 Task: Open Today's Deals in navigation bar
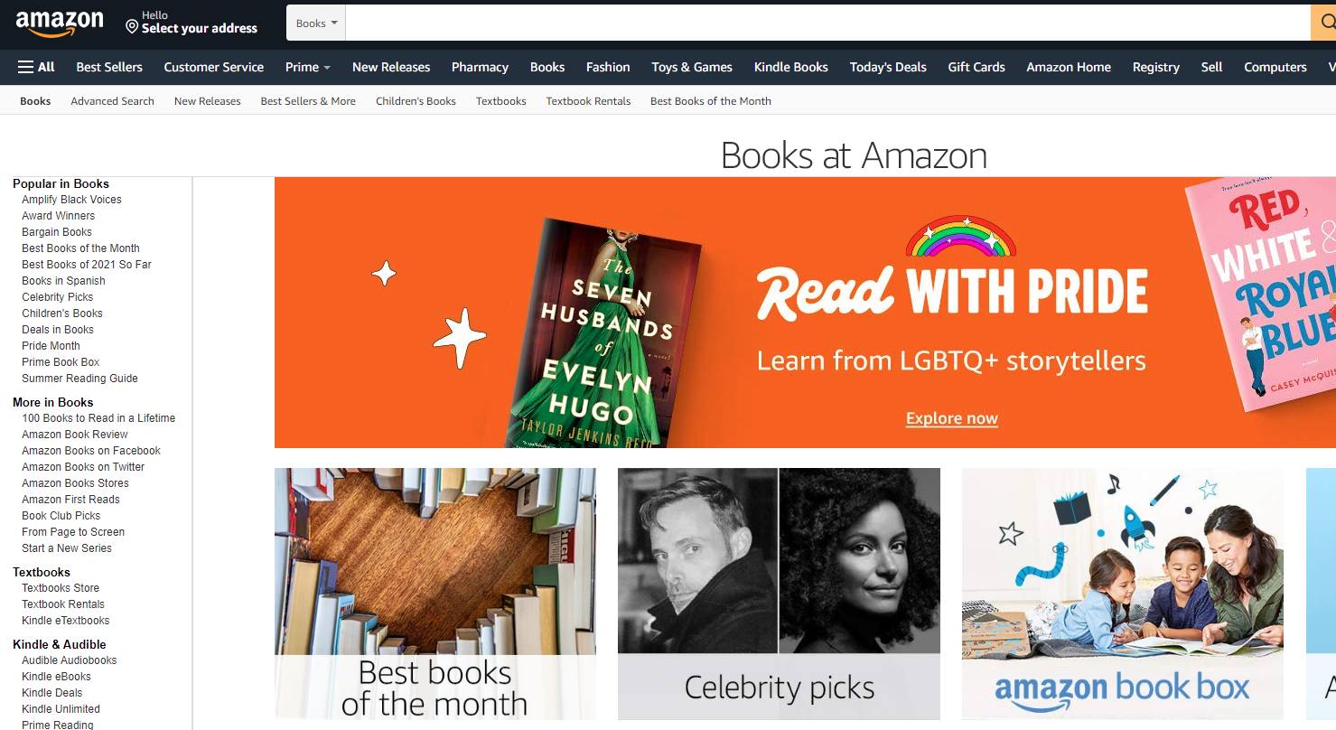[x=888, y=67]
